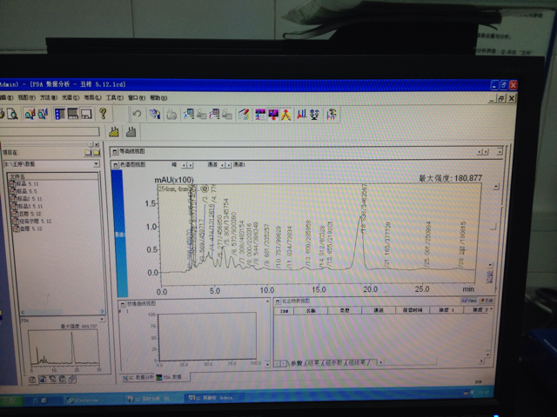Click the second yellow folder icon in file panel
This screenshot has width=557, height=417.
(96, 153)
